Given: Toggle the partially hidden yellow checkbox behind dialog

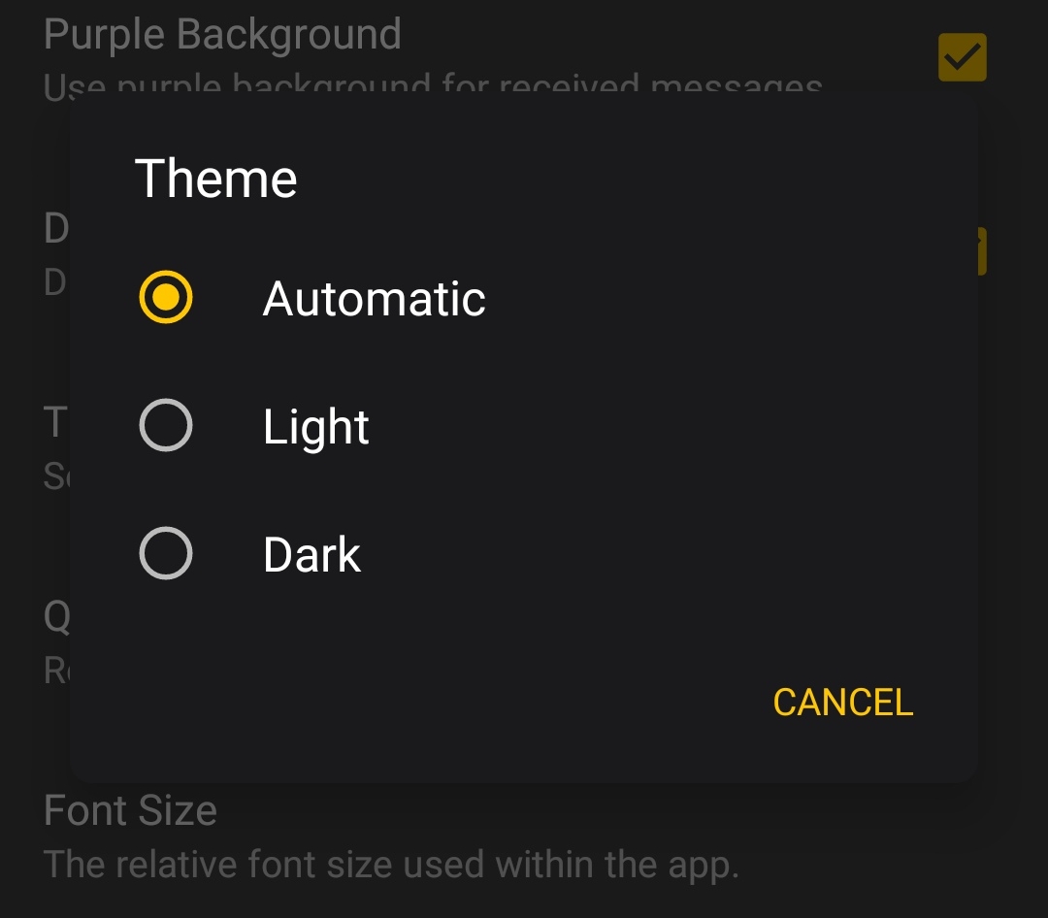Looking at the screenshot, I should (x=981, y=252).
